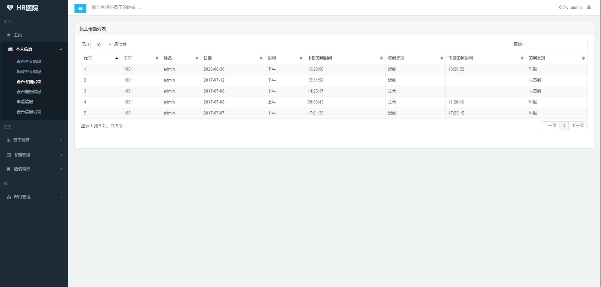Go to next page with 下一页
Image resolution: width=601 pixels, height=287 pixels.
(x=578, y=125)
